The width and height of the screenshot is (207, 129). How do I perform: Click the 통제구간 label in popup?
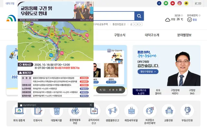coord(26,73)
